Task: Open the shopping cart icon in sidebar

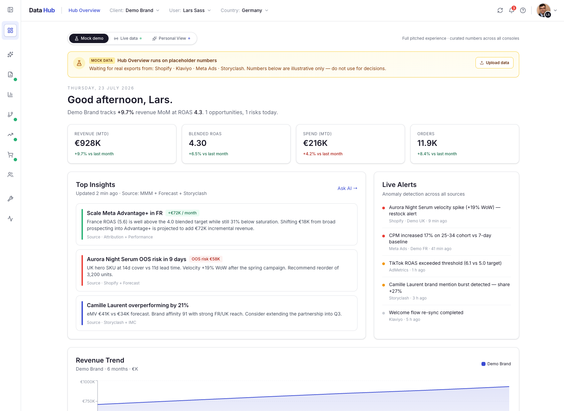Action: (10, 155)
